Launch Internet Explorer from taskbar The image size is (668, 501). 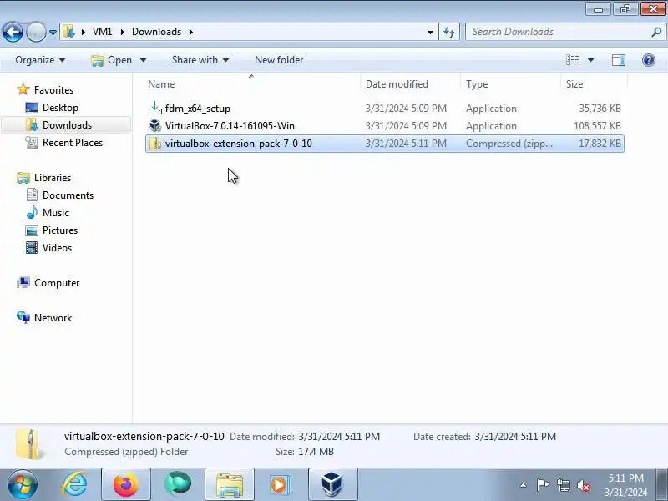pos(74,484)
